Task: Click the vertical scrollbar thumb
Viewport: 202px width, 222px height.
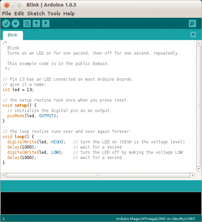Action: tap(198, 106)
